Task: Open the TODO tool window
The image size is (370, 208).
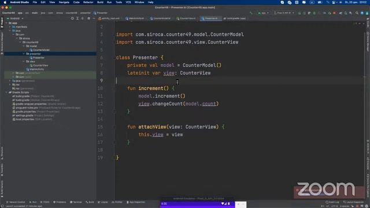Action: pos(45,202)
